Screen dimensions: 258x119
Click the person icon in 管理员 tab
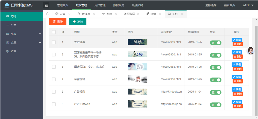(x=79, y=14)
